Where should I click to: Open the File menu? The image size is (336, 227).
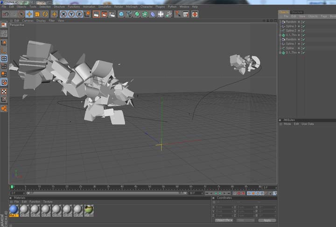pos(4,7)
